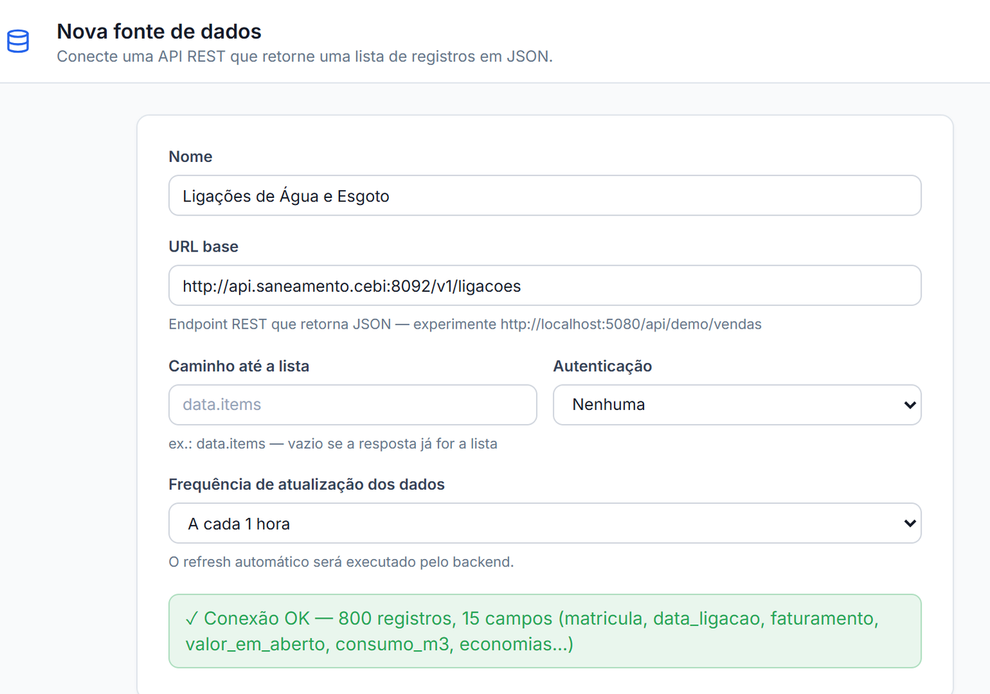Viewport: 990px width, 694px height.
Task: Click the "Conecte uma API REST" subtitle text
Action: (x=305, y=57)
